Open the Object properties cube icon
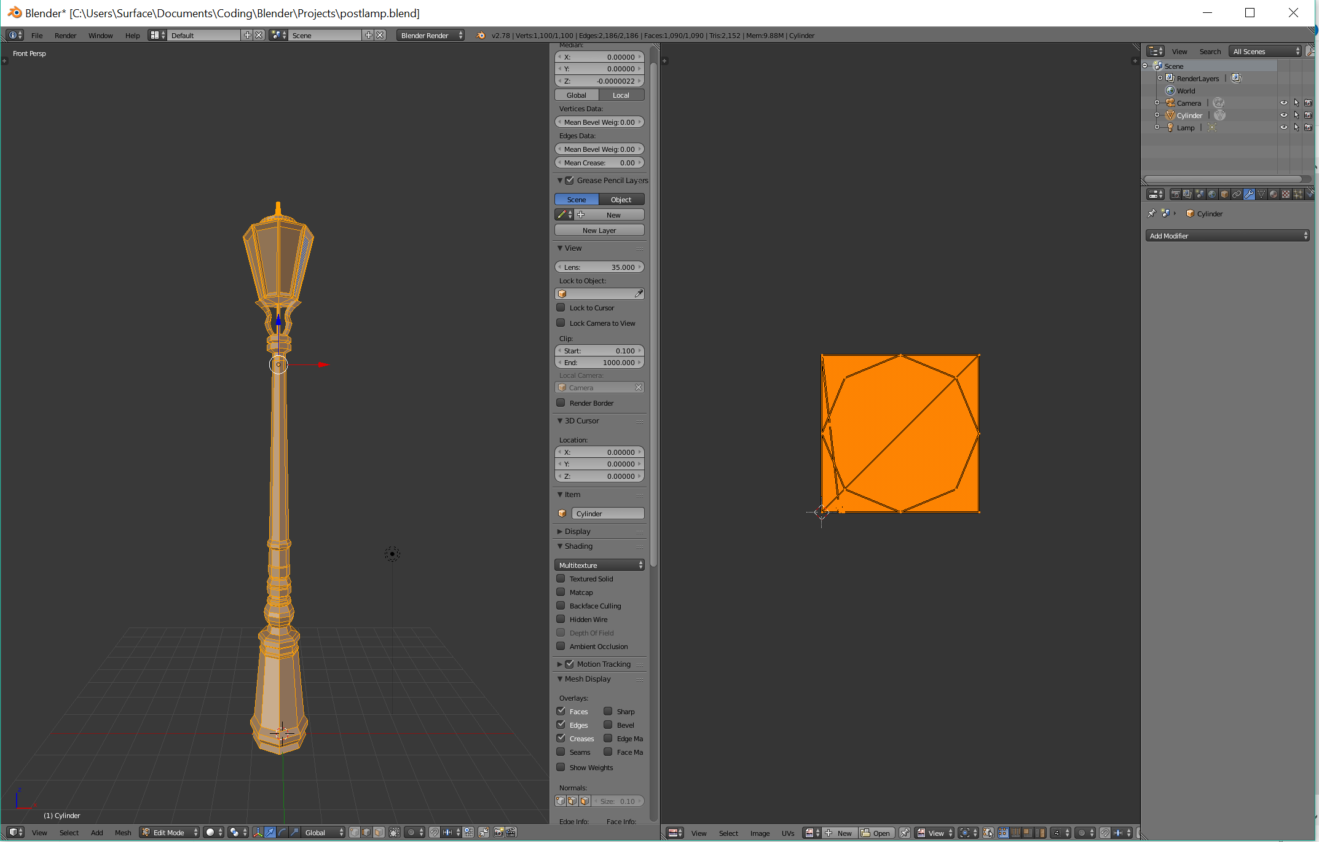 pos(1224,194)
